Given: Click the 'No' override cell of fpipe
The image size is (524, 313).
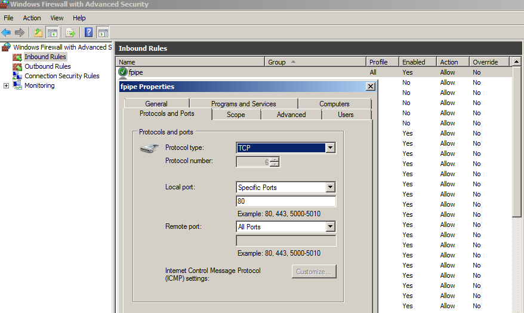Looking at the screenshot, I should point(476,72).
